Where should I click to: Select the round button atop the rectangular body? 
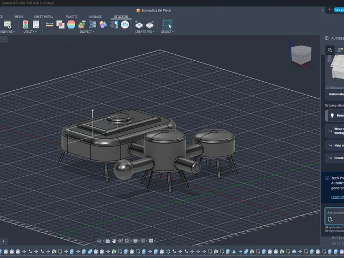pyautogui.click(x=119, y=118)
